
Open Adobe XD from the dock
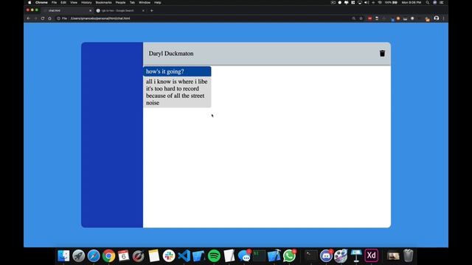[x=371, y=256]
